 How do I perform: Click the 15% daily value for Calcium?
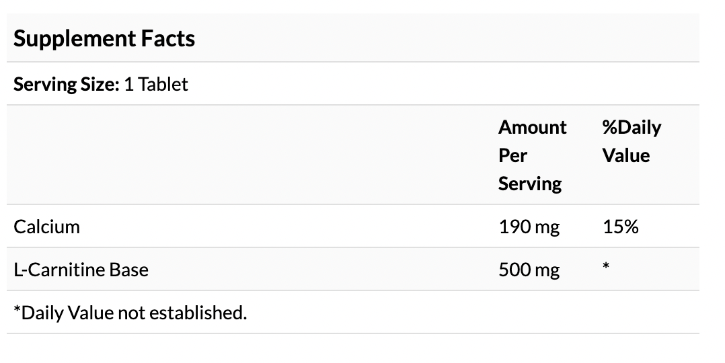tap(620, 227)
